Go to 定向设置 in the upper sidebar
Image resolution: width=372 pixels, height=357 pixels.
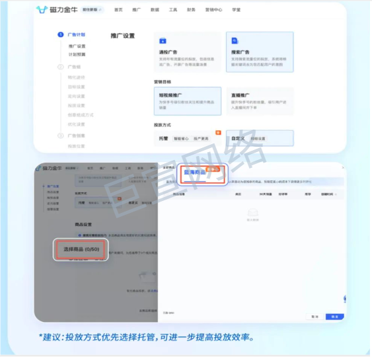pos(76,96)
